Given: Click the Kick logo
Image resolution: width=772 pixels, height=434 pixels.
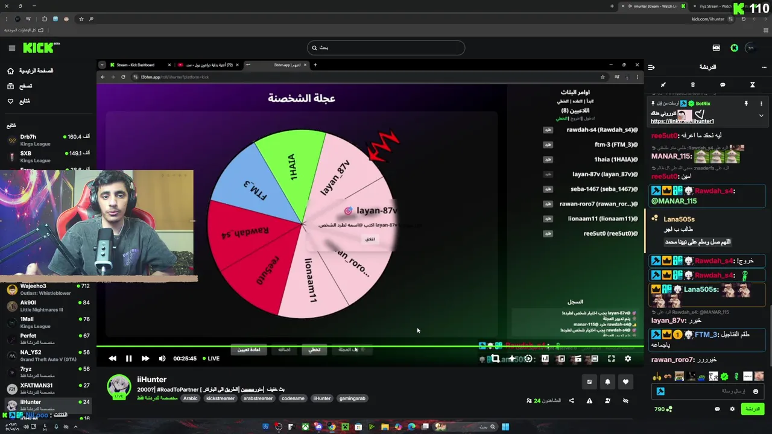Looking at the screenshot, I should (41, 48).
